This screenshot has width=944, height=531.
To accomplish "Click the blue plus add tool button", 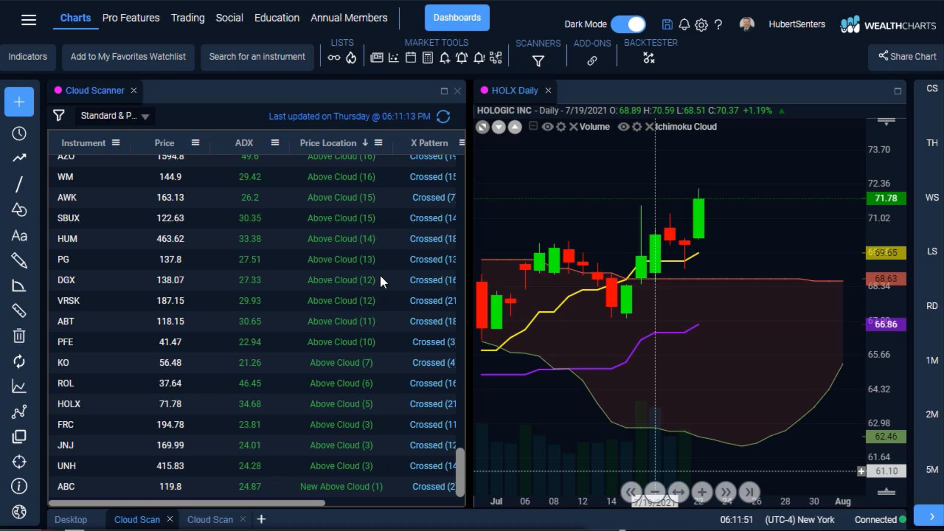I will [19, 102].
